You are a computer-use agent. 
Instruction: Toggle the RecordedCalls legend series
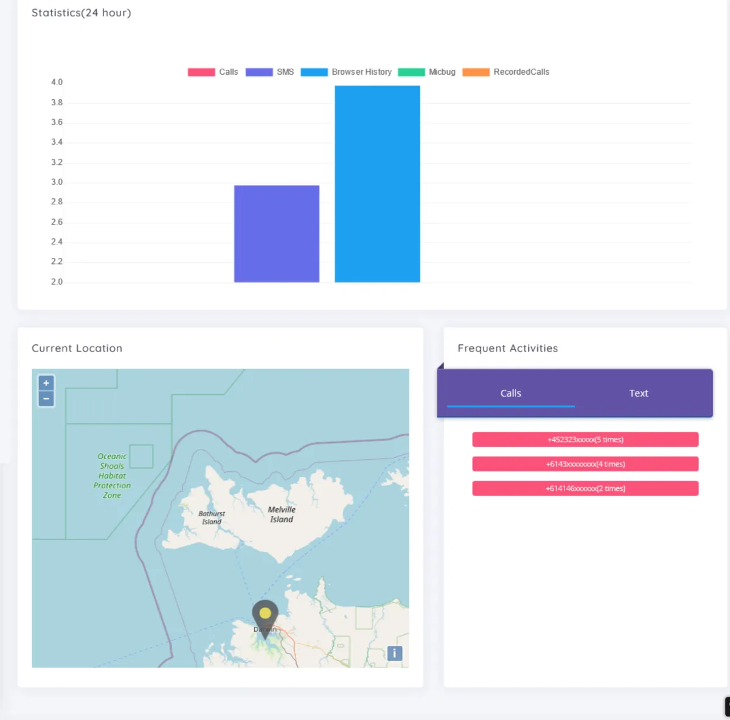point(506,72)
